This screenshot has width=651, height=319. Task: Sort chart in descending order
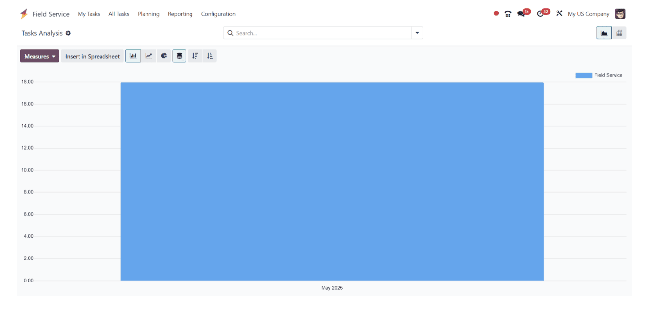pos(195,56)
